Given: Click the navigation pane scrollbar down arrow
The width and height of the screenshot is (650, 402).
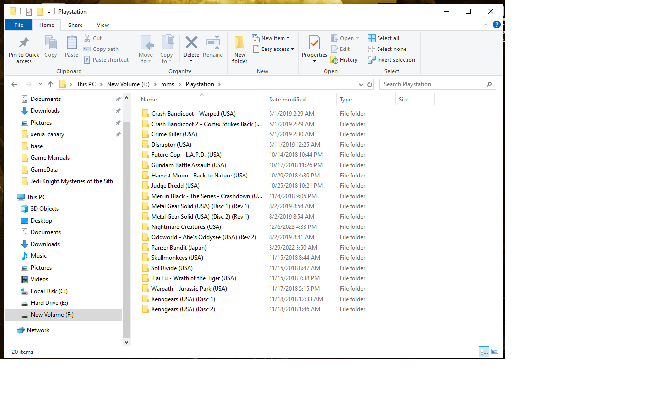Looking at the screenshot, I should point(126,342).
